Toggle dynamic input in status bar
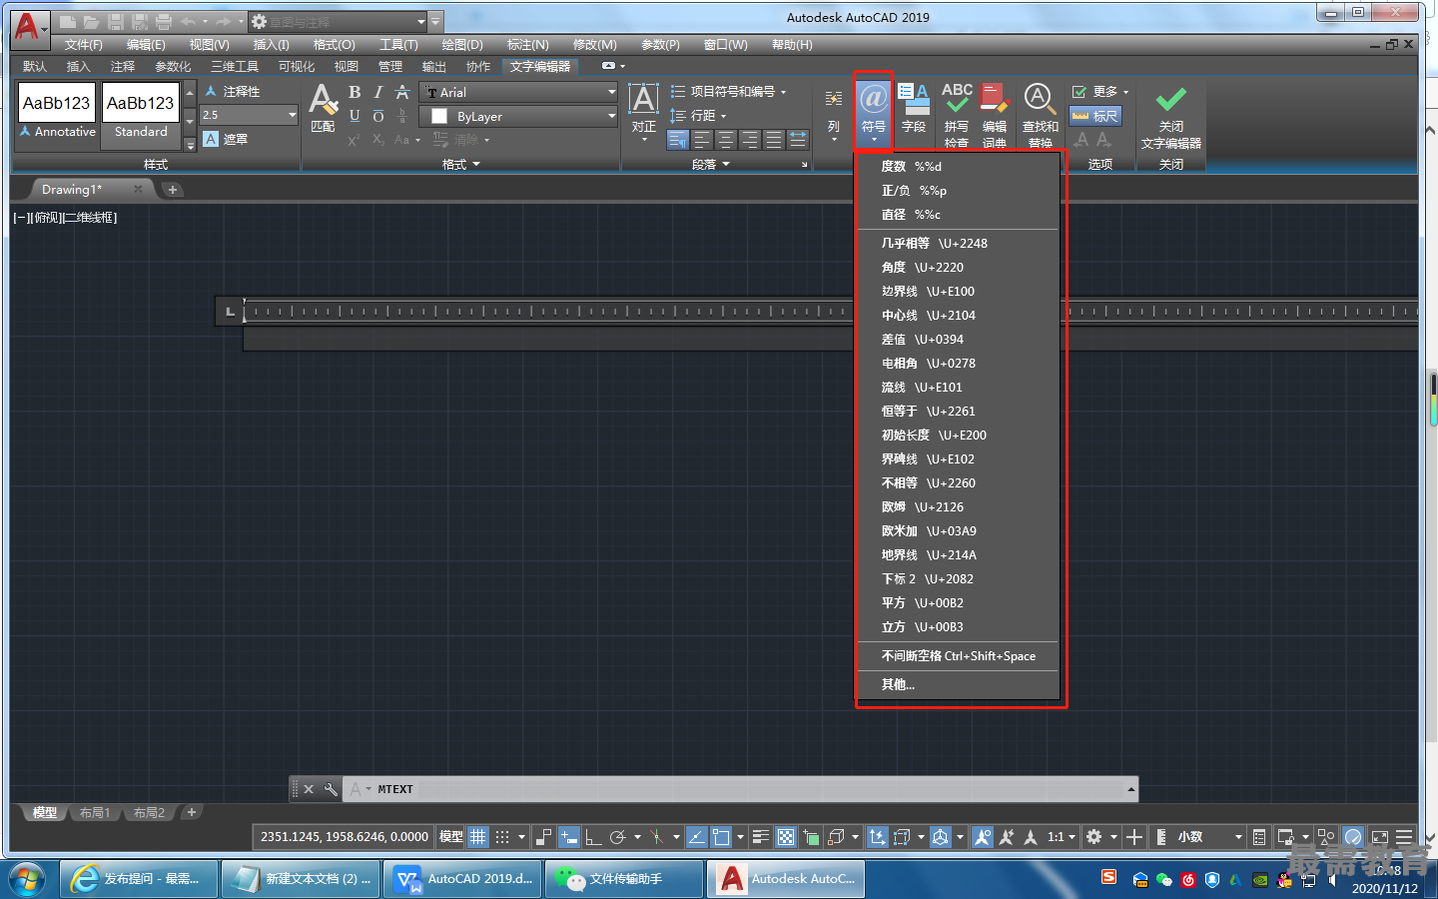 [568, 837]
